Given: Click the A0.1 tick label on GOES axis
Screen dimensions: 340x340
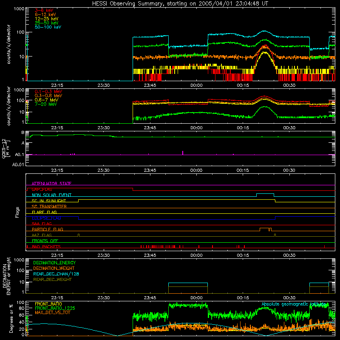Looking at the screenshot, I should (19, 155).
